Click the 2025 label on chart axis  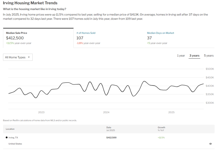(x=171, y=112)
